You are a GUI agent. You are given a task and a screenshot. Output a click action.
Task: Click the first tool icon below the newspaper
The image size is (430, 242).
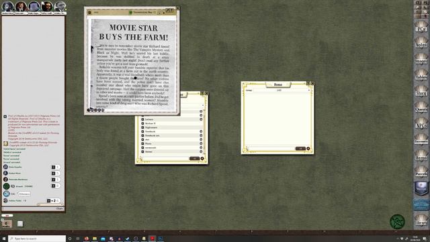coord(89,110)
